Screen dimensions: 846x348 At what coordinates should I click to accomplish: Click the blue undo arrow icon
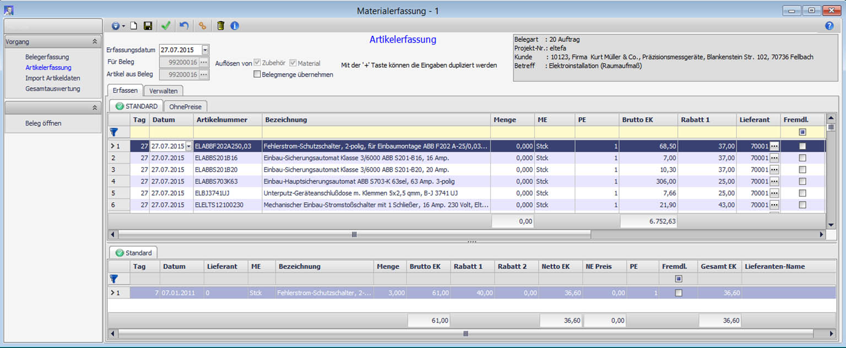(184, 26)
